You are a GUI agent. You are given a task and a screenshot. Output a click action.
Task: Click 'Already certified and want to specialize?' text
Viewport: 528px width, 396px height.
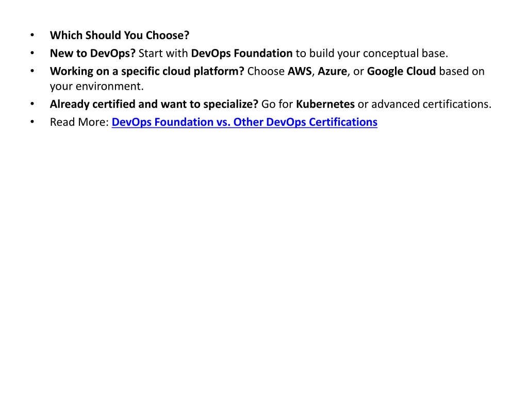[154, 104]
